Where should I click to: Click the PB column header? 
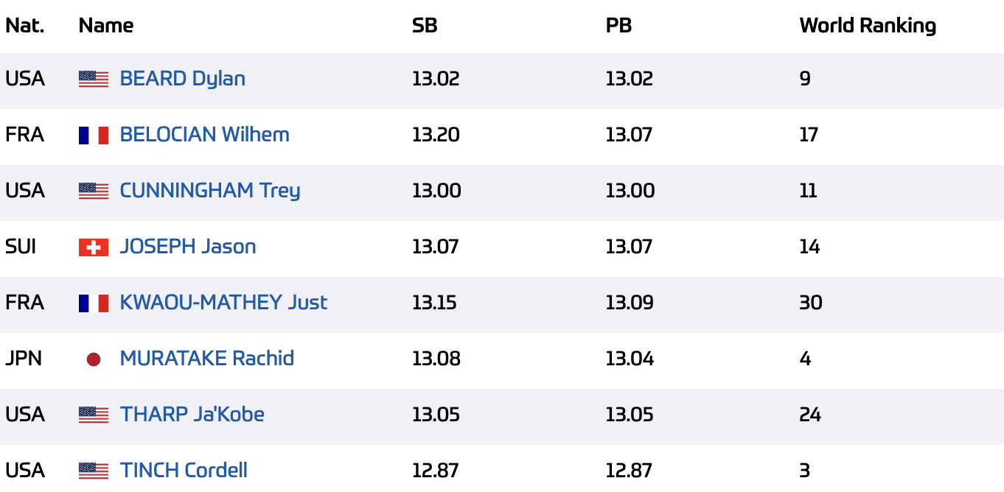(618, 26)
